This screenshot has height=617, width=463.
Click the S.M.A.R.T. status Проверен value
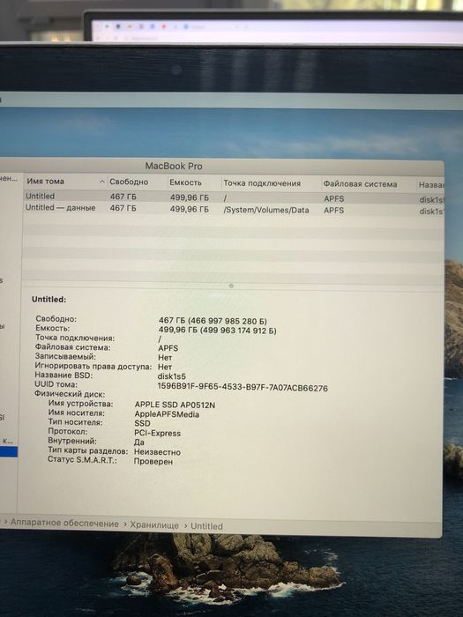(x=153, y=462)
